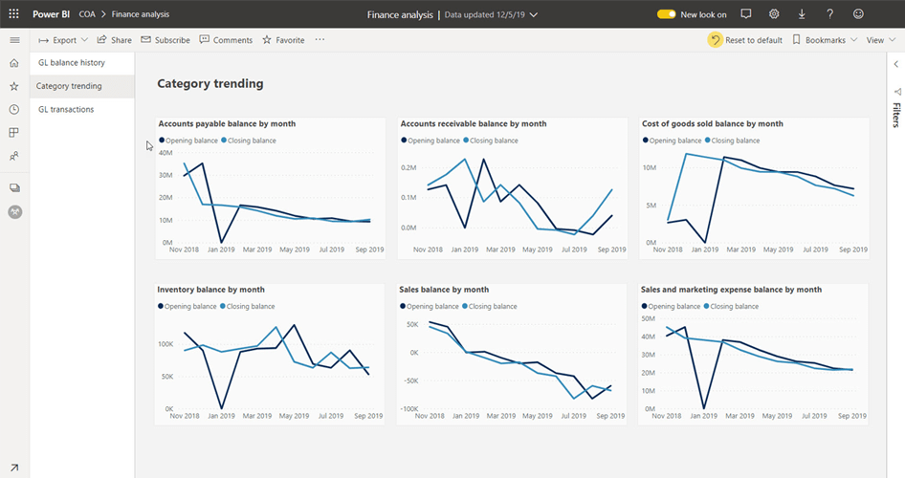Open Favorites star icon in left sidebar

14,86
